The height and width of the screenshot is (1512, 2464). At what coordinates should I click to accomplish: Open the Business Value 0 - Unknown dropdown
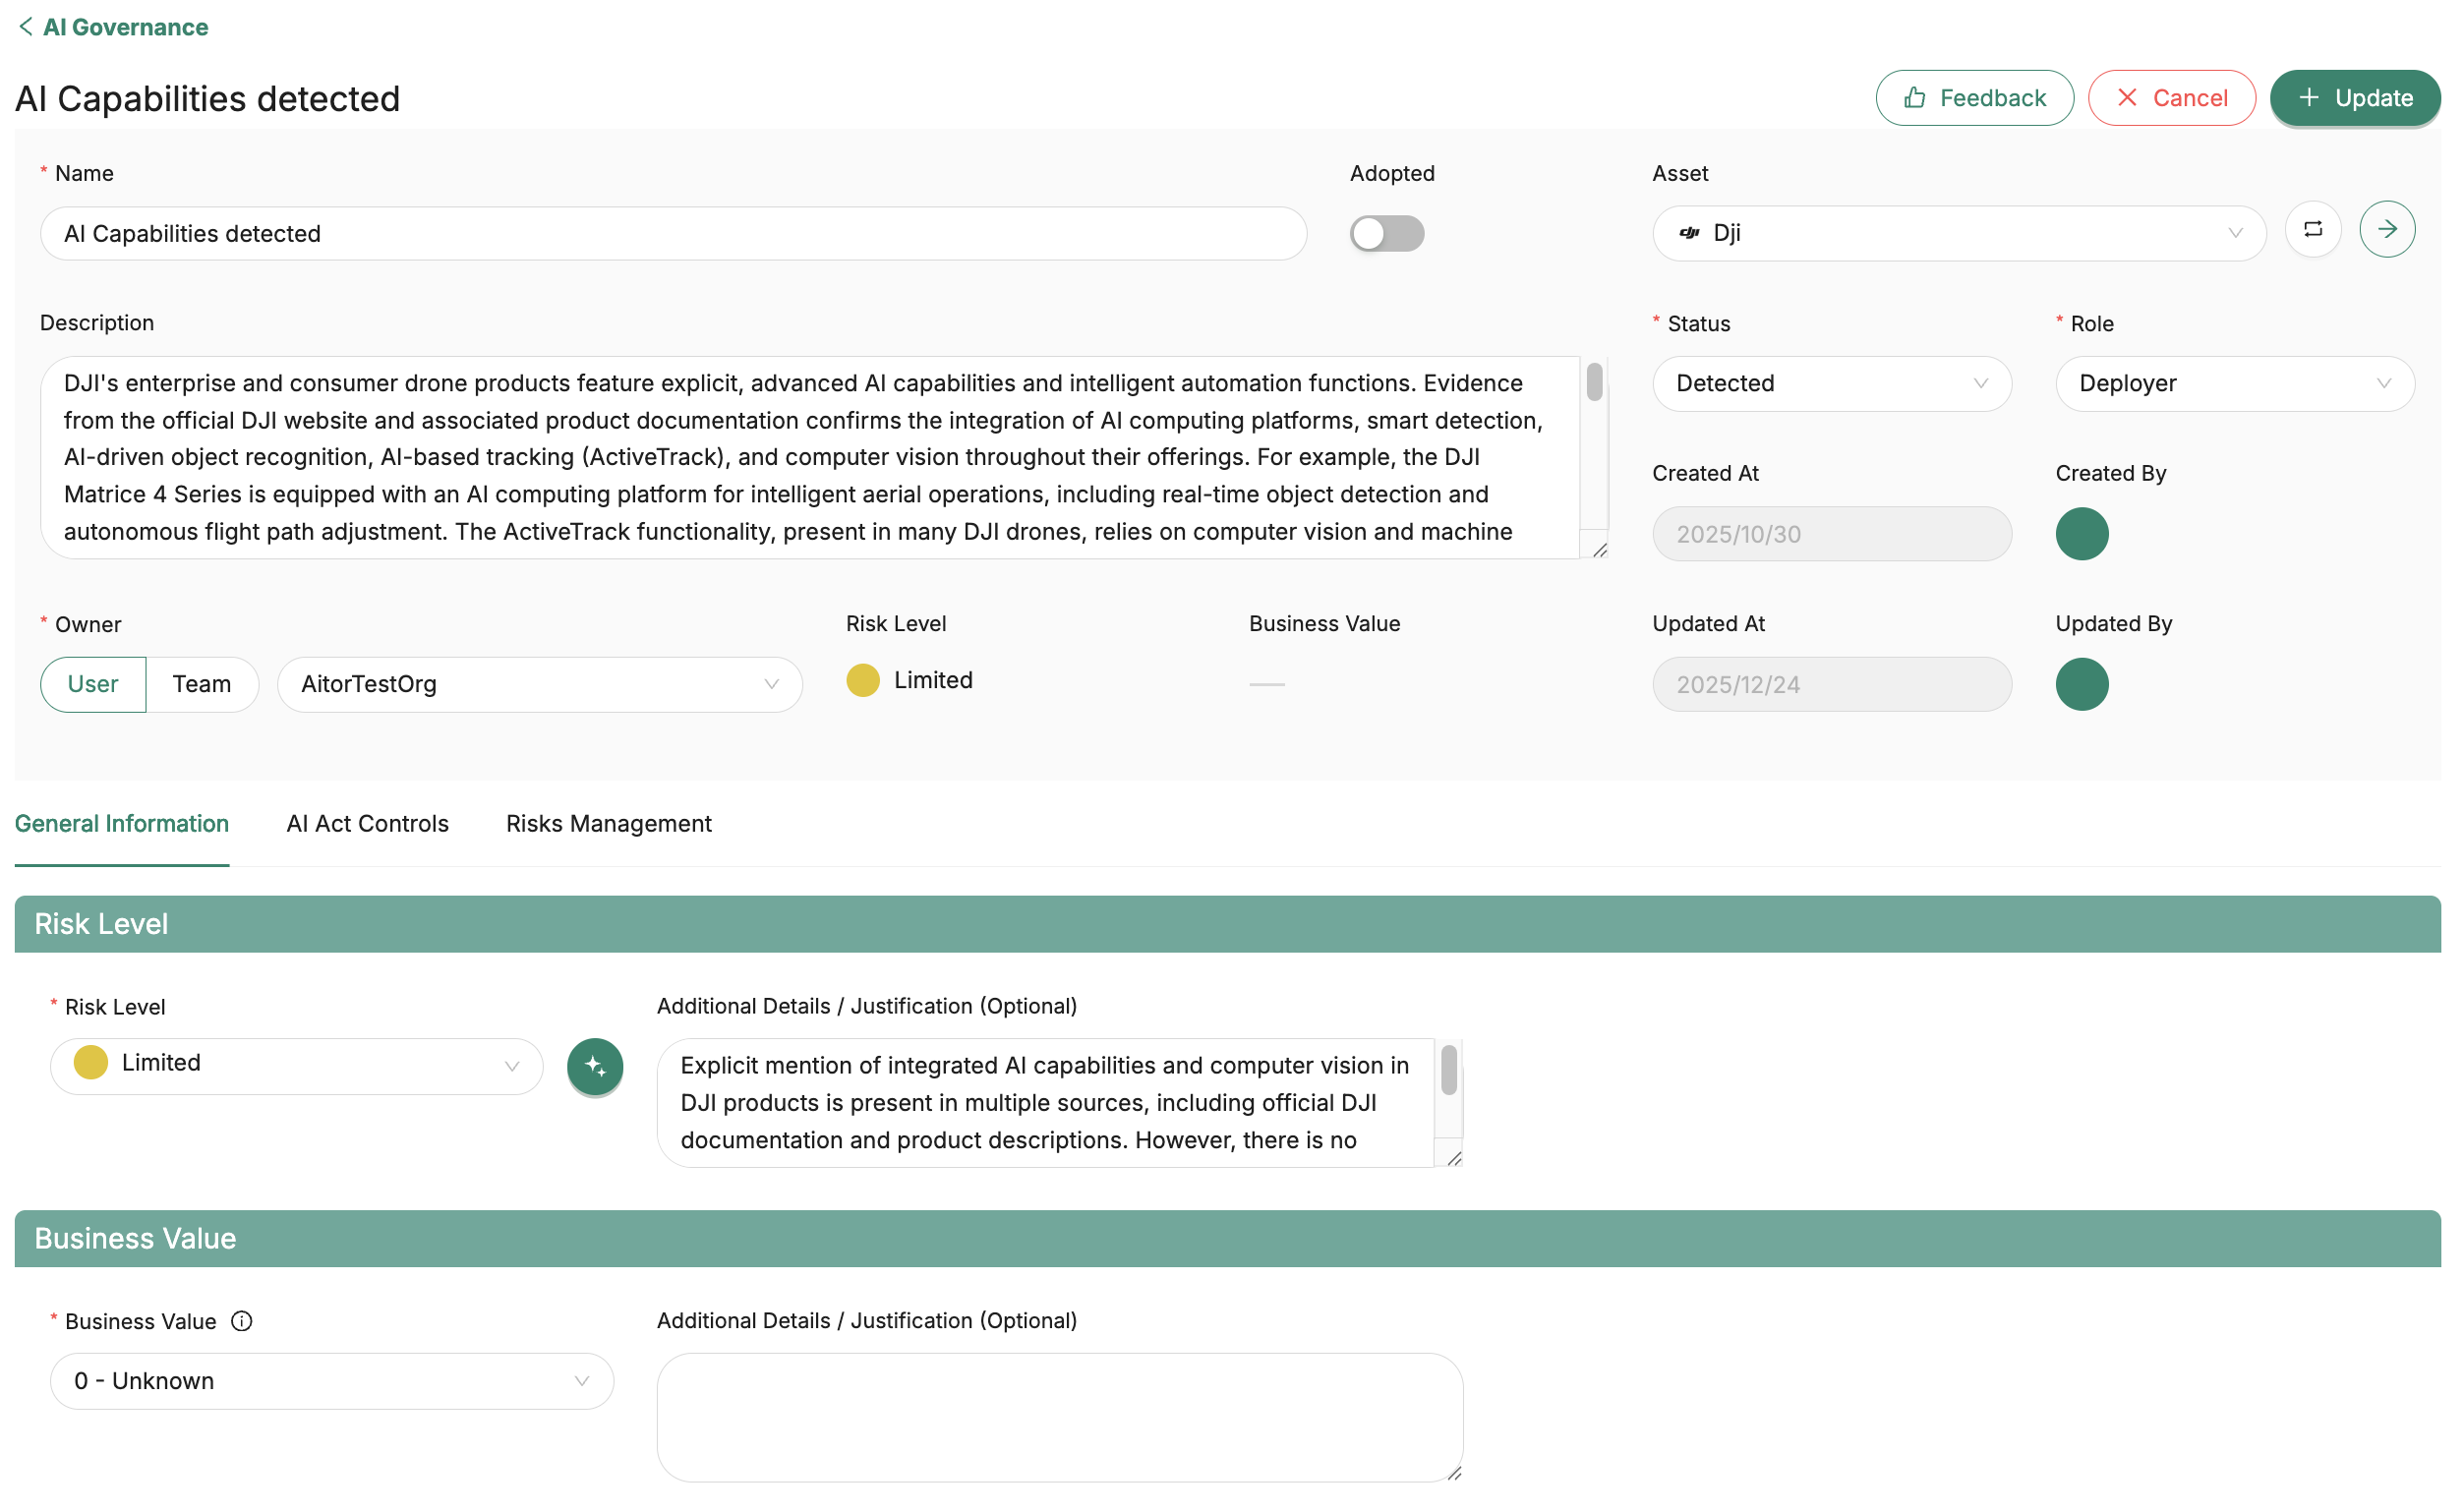point(331,1381)
